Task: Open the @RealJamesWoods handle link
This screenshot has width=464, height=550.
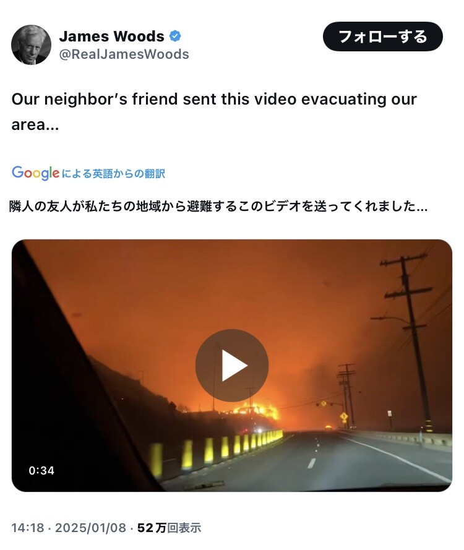Action: 124,54
